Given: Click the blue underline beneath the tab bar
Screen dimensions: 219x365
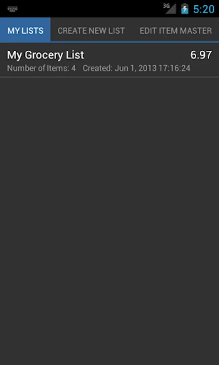Looking at the screenshot, I should pyautogui.click(x=135, y=42).
